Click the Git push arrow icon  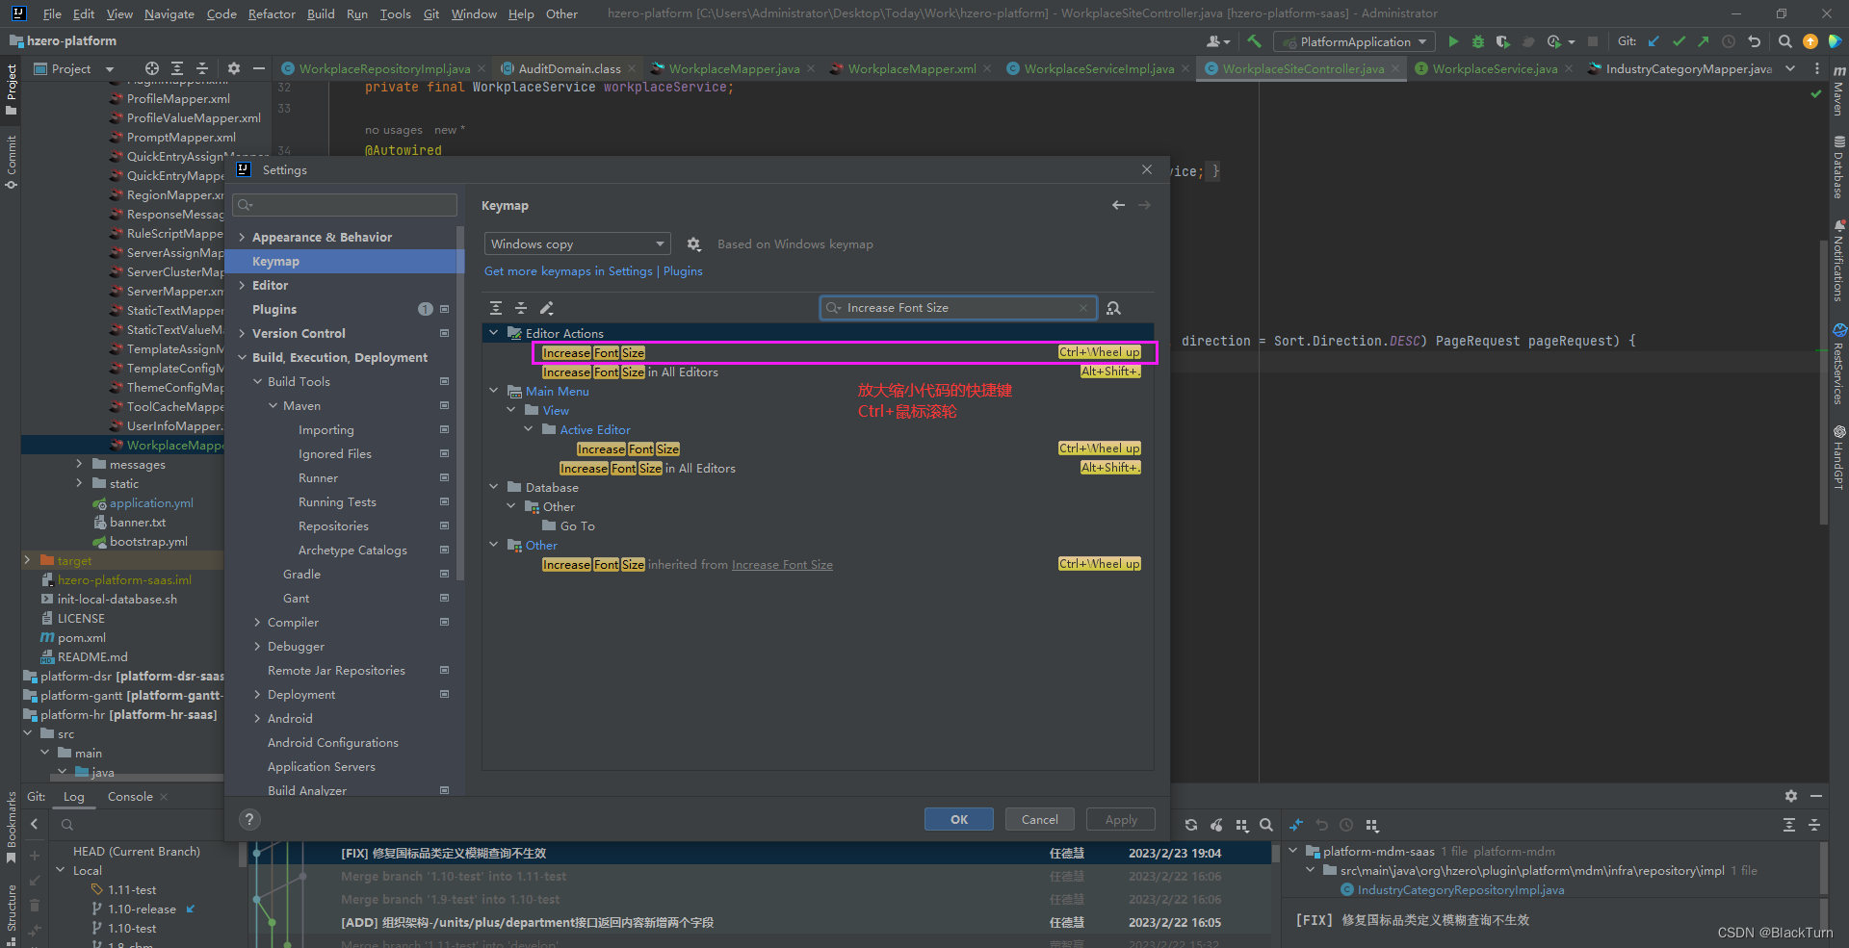pyautogui.click(x=1704, y=41)
